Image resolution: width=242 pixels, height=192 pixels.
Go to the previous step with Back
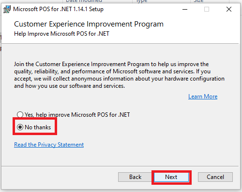pyautogui.click(x=135, y=177)
